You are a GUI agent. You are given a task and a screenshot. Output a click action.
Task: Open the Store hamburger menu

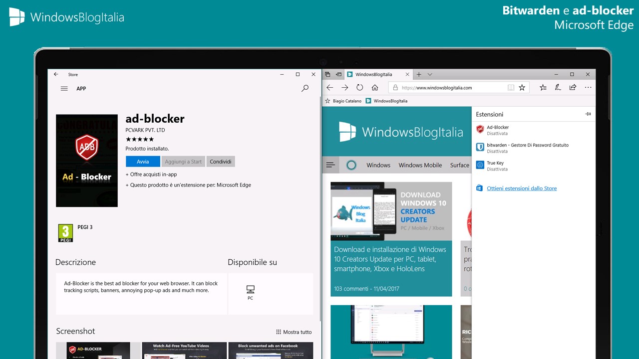point(64,88)
